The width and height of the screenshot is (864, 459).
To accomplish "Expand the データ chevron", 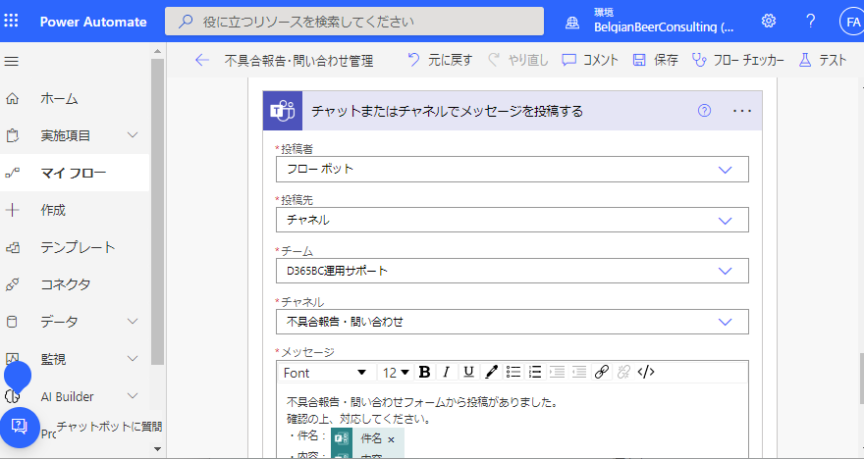I will 133,321.
